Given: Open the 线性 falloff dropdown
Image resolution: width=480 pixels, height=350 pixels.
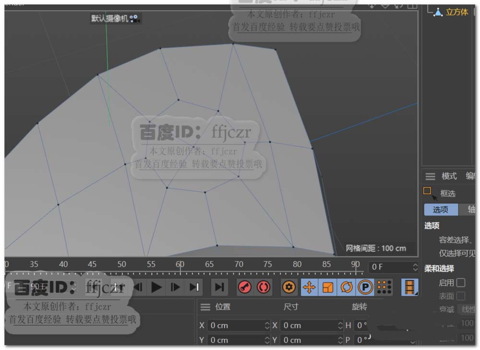Looking at the screenshot, I should pos(468,309).
